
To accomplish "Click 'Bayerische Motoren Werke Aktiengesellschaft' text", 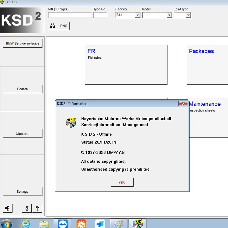I will (126, 119).
